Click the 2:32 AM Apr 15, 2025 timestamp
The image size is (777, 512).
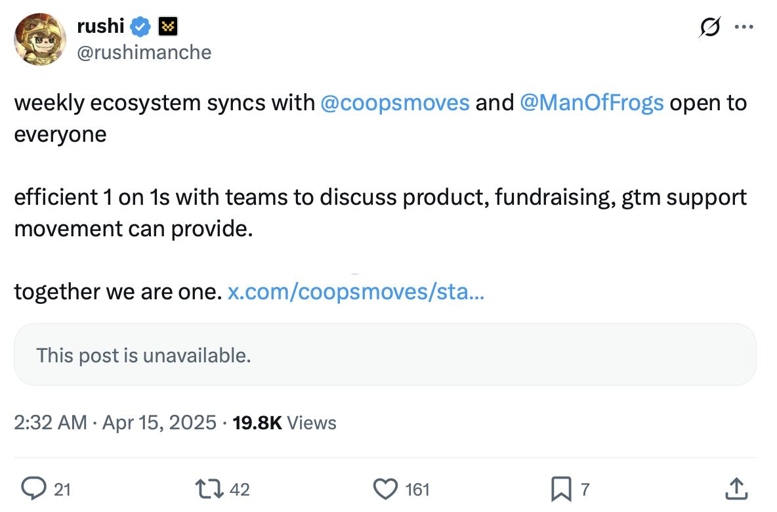(x=115, y=422)
